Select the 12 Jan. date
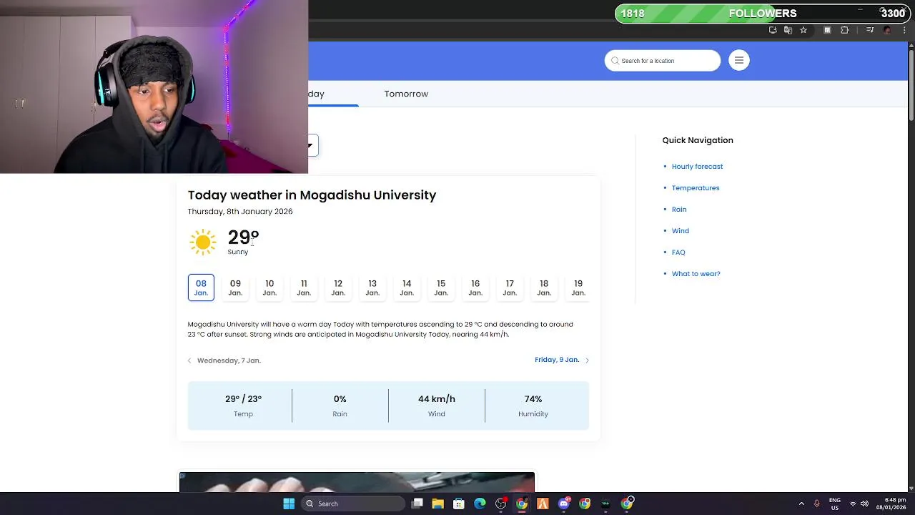Image resolution: width=915 pixels, height=515 pixels. point(338,288)
